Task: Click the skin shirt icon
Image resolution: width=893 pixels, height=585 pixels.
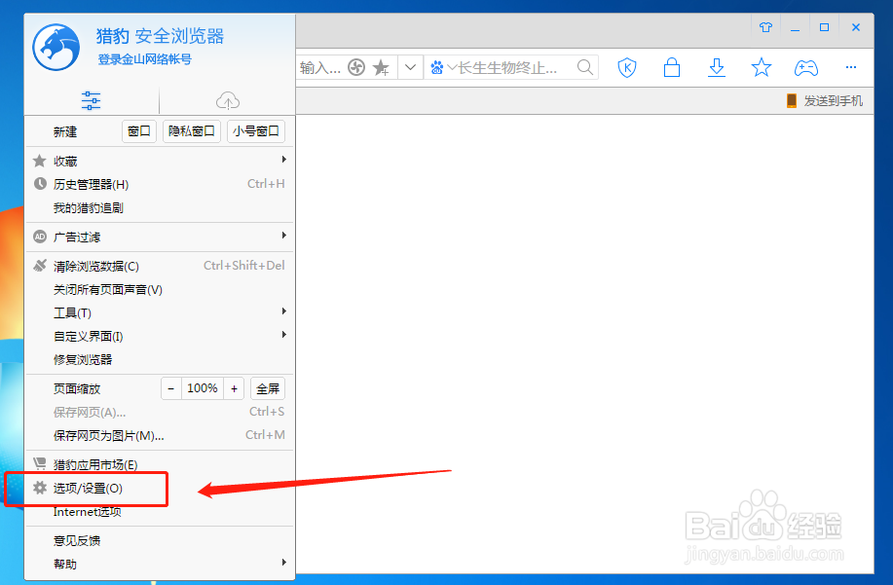Action: (765, 26)
